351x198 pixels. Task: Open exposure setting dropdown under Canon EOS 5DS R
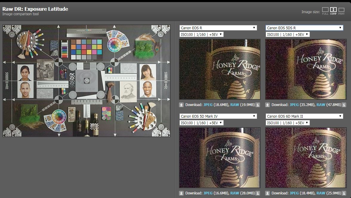(288, 35)
